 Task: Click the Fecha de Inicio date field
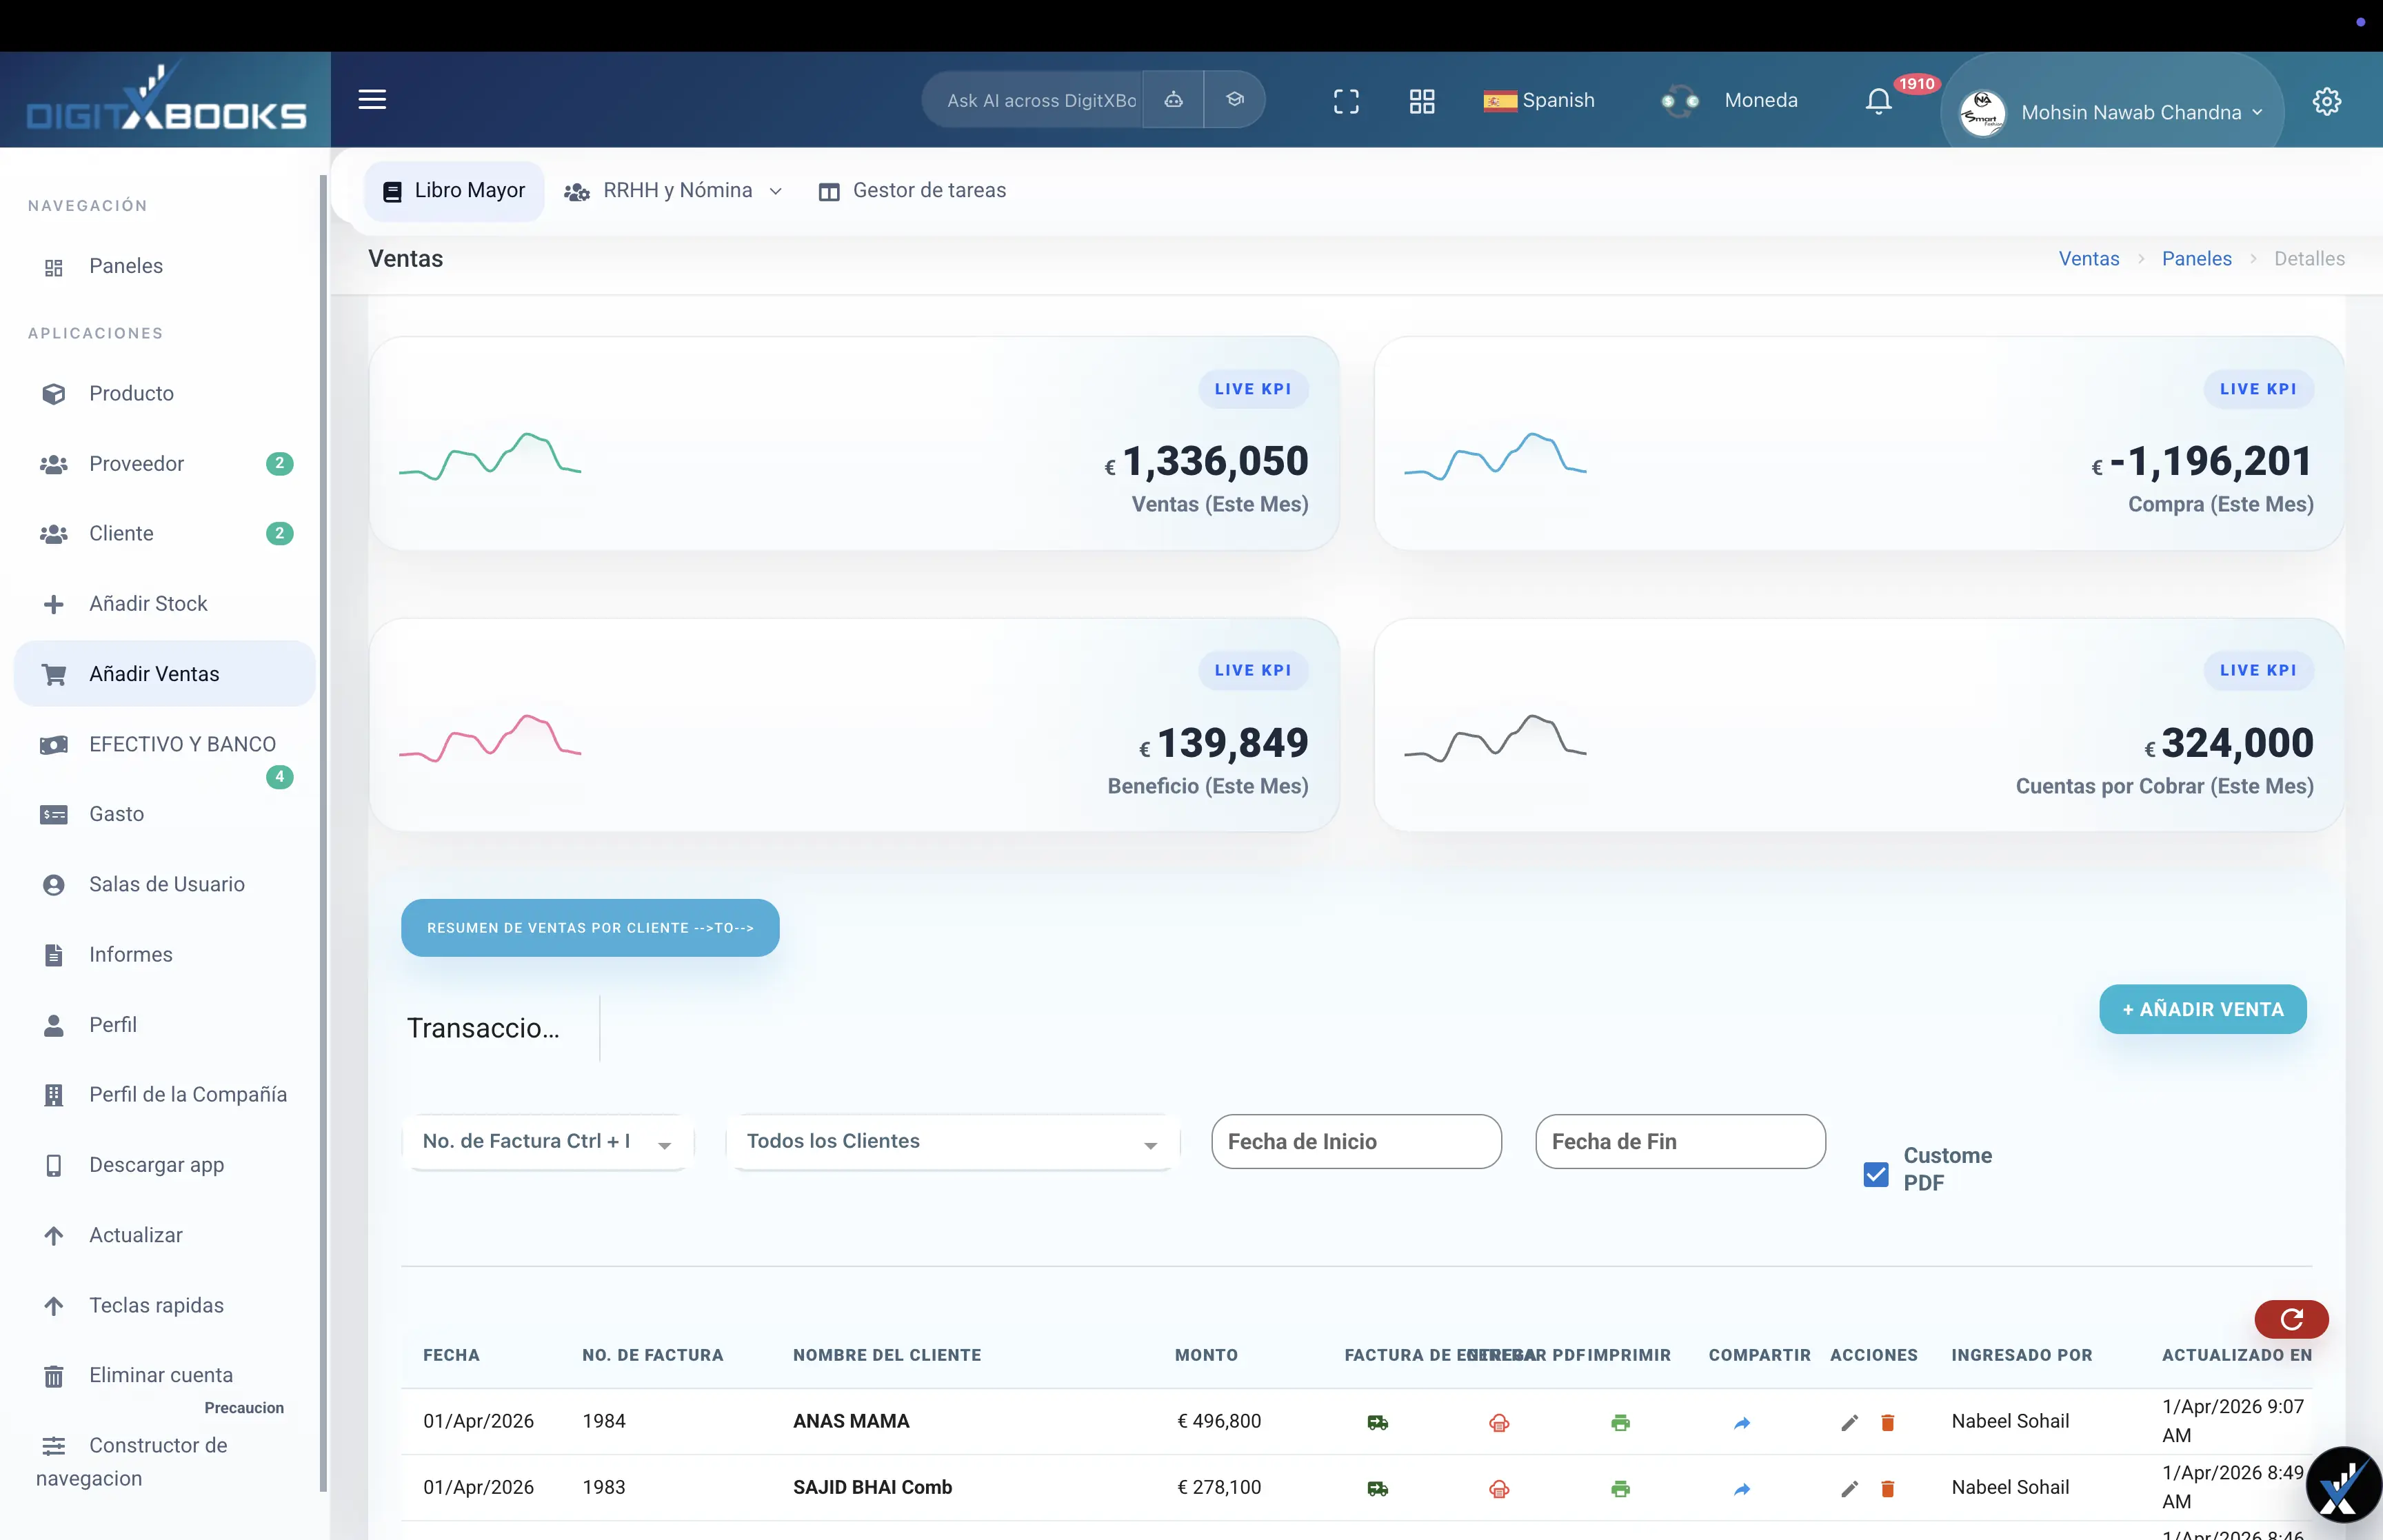coord(1356,1141)
